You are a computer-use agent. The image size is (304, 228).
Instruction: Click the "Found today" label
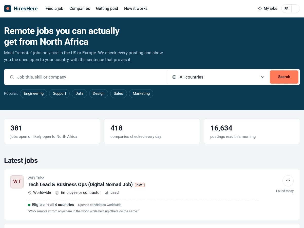pyautogui.click(x=285, y=191)
